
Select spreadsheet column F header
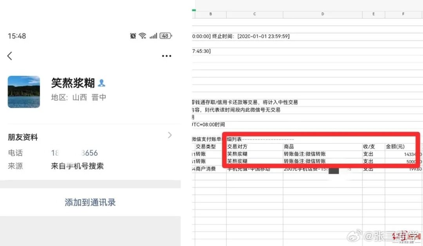pos(403,14)
